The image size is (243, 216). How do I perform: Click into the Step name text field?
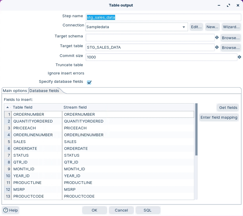pyautogui.click(x=163, y=18)
